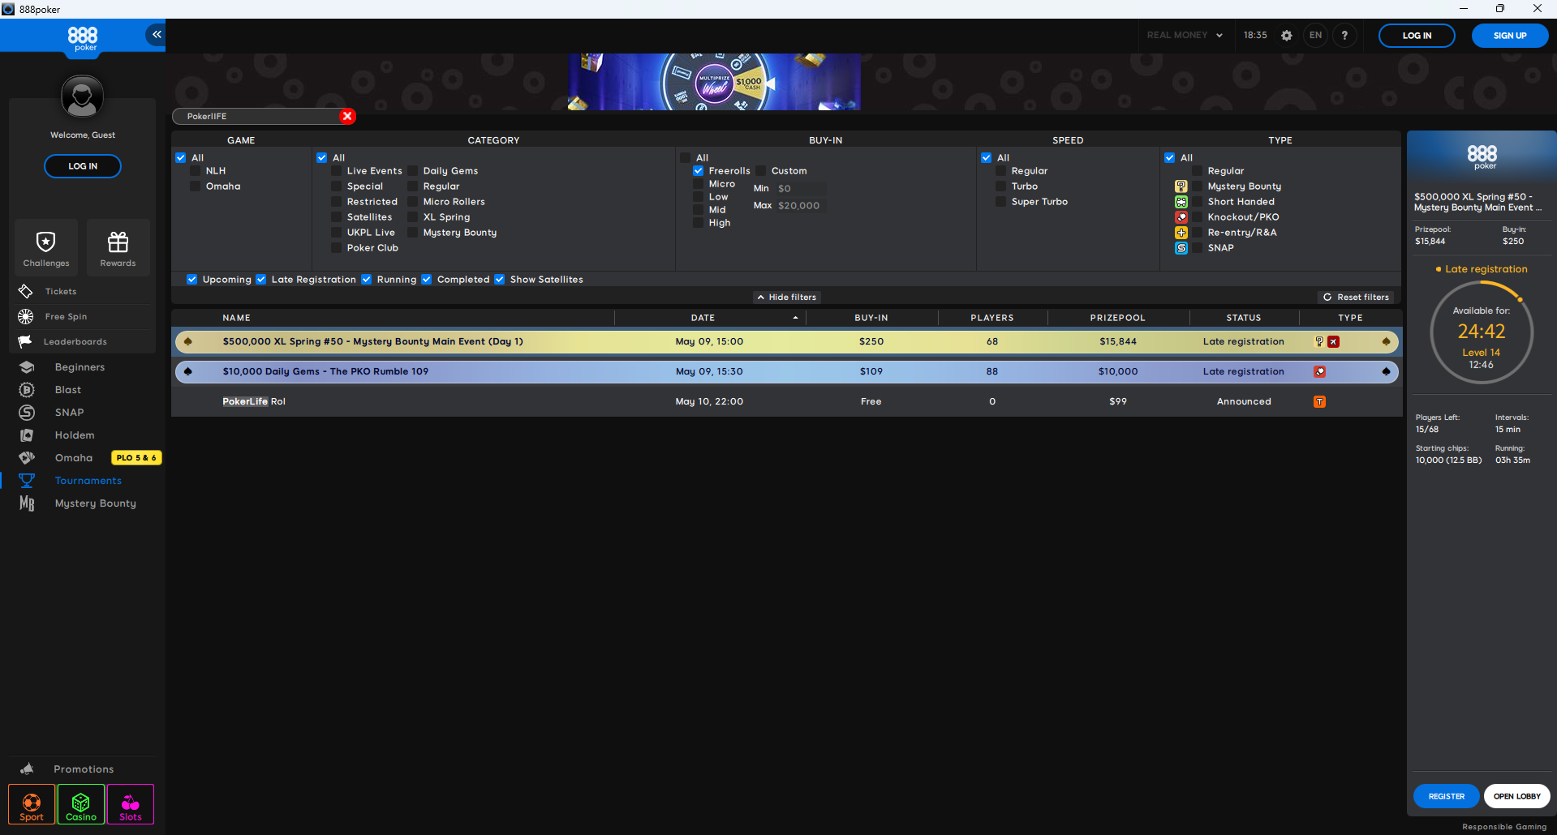Open Leaderboards flag icon

point(26,341)
